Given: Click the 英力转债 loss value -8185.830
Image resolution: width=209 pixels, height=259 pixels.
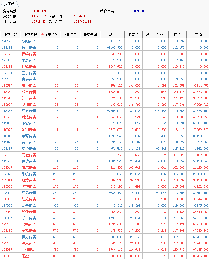Looking at the screenshot, I should tap(115, 237).
